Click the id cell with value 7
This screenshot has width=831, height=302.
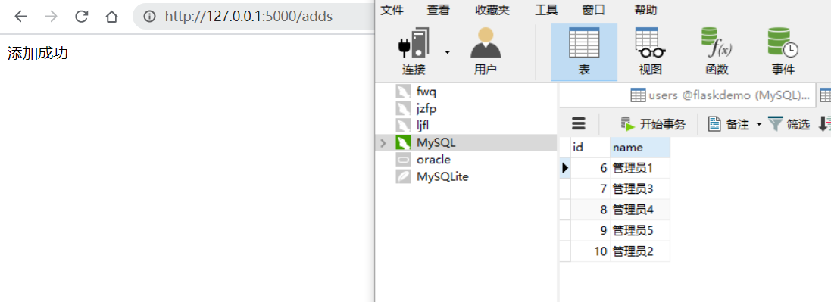pyautogui.click(x=591, y=188)
